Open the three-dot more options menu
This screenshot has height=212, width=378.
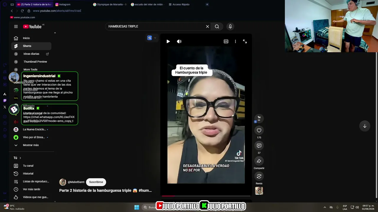click(235, 42)
